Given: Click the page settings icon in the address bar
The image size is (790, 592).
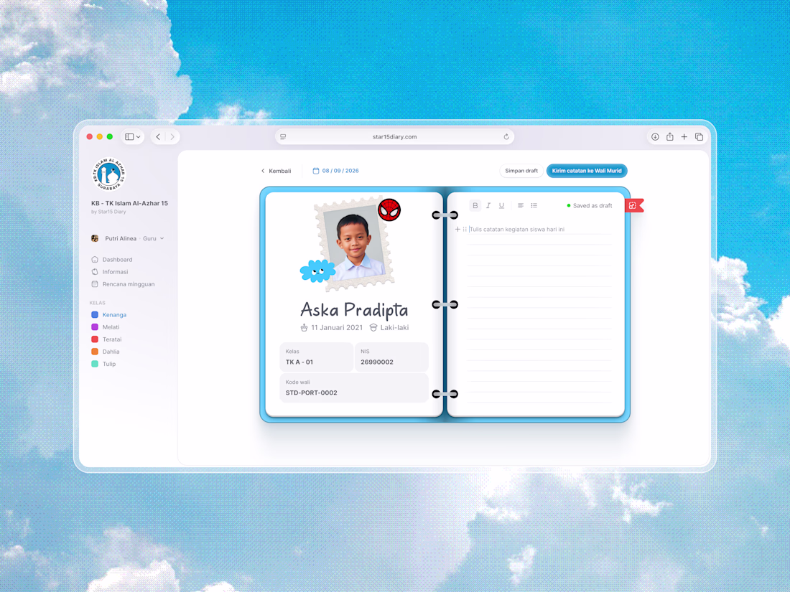Looking at the screenshot, I should click(x=283, y=136).
